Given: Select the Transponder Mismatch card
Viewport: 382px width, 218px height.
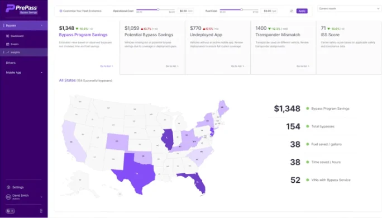Looking at the screenshot, I should click(283, 48).
